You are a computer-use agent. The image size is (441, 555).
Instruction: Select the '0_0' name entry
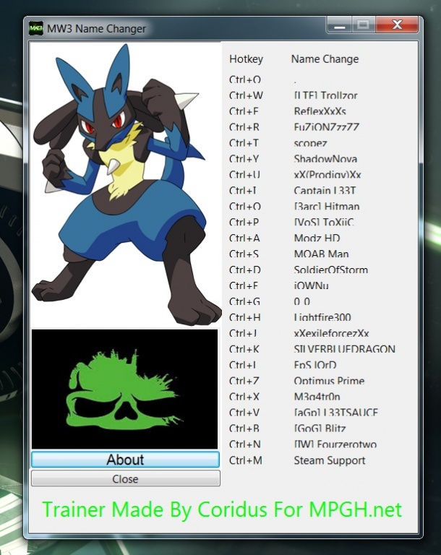[301, 301]
